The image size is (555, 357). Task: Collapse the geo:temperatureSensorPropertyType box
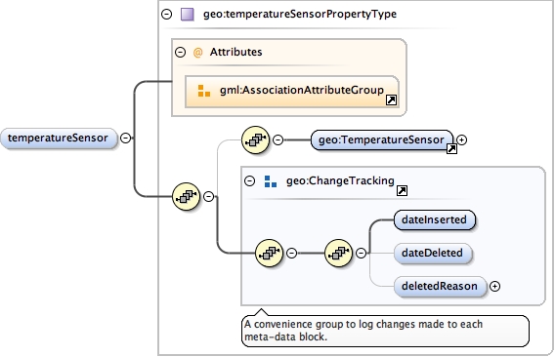point(166,14)
